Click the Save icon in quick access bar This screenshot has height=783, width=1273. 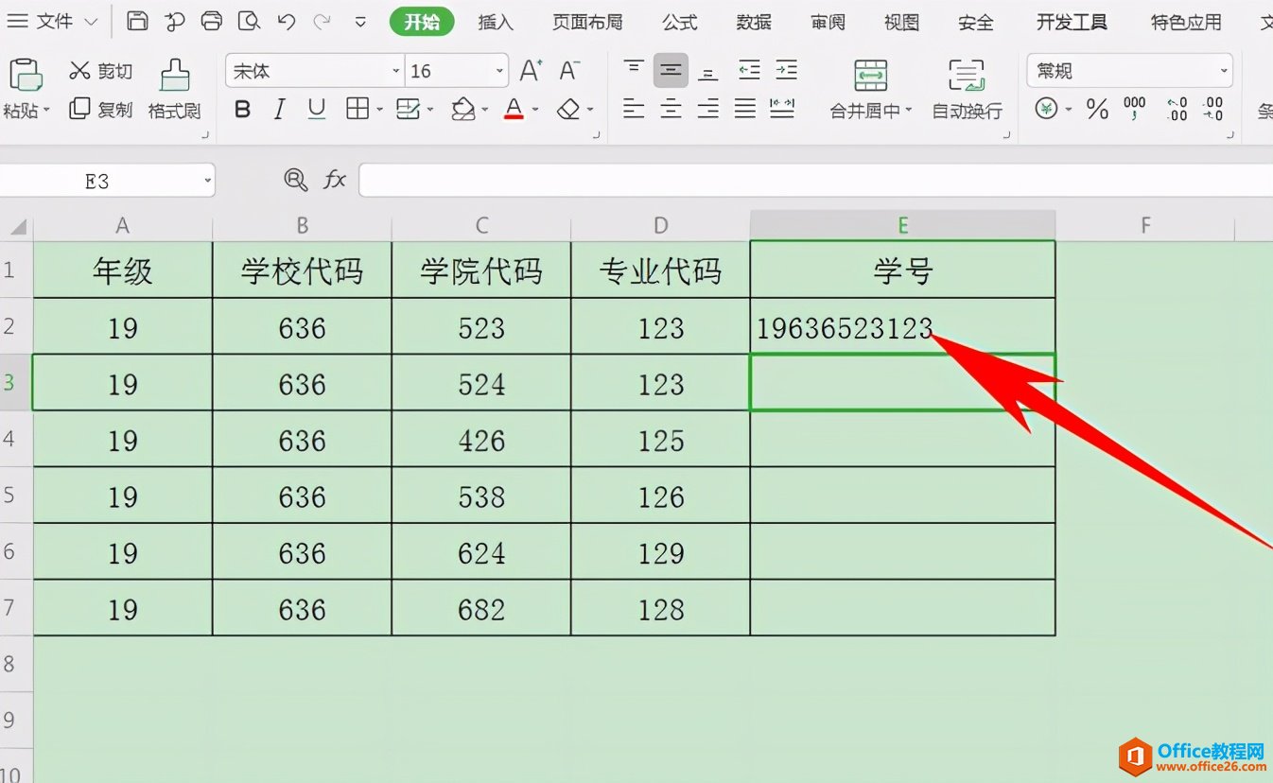tap(137, 21)
